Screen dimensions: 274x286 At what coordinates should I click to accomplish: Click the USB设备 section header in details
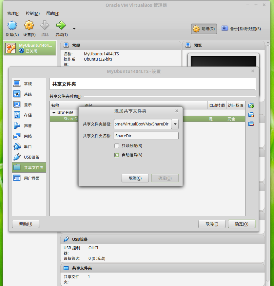162,239
